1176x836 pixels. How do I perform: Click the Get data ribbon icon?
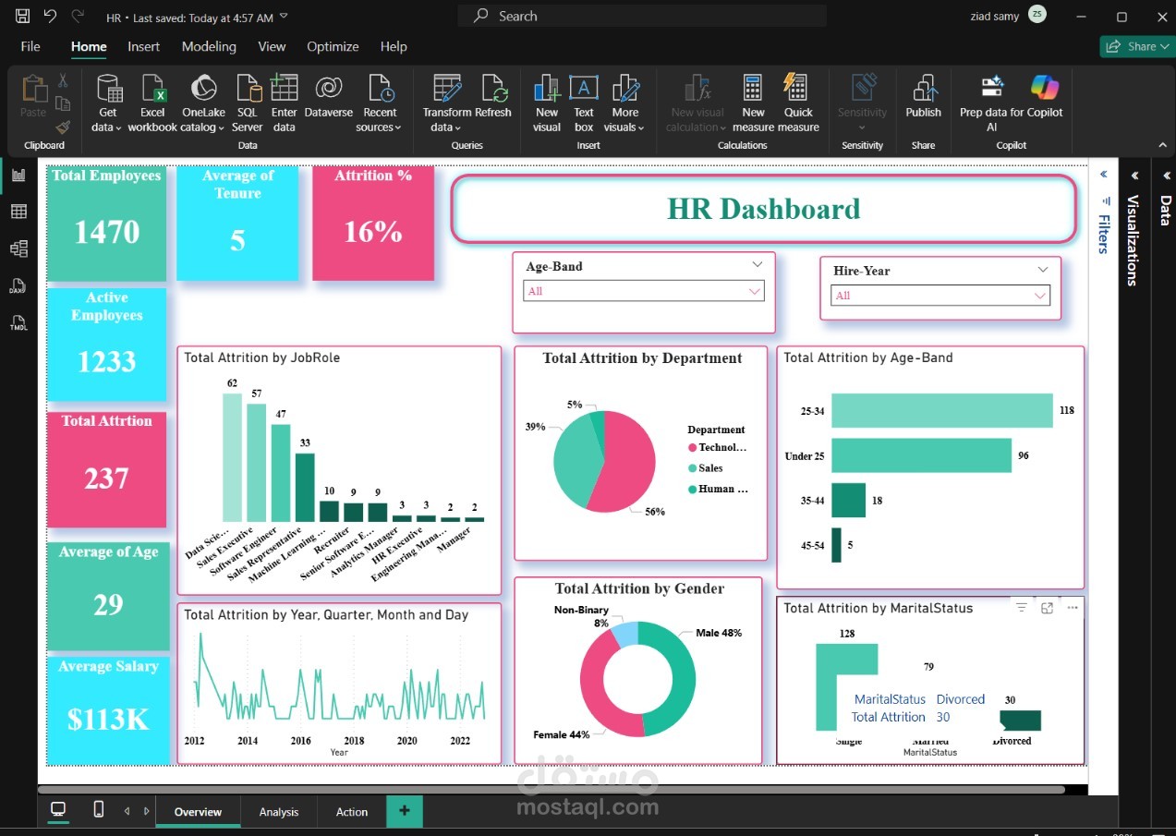pos(108,91)
